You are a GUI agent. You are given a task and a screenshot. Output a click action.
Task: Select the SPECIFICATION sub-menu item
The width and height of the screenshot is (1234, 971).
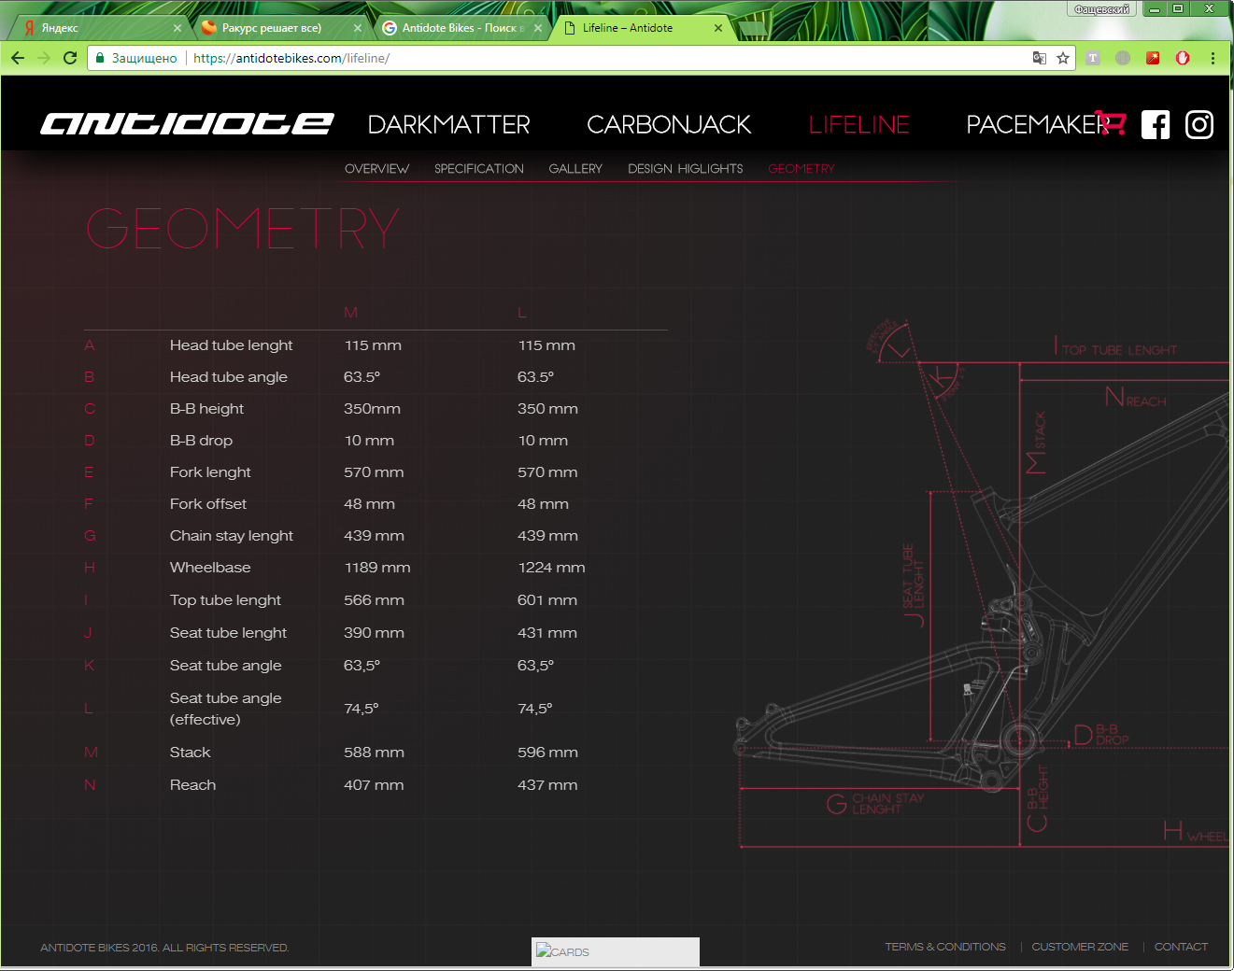tap(478, 169)
